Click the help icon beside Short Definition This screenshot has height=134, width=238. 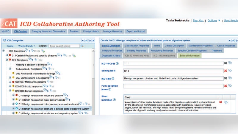pyautogui.click(x=115, y=100)
